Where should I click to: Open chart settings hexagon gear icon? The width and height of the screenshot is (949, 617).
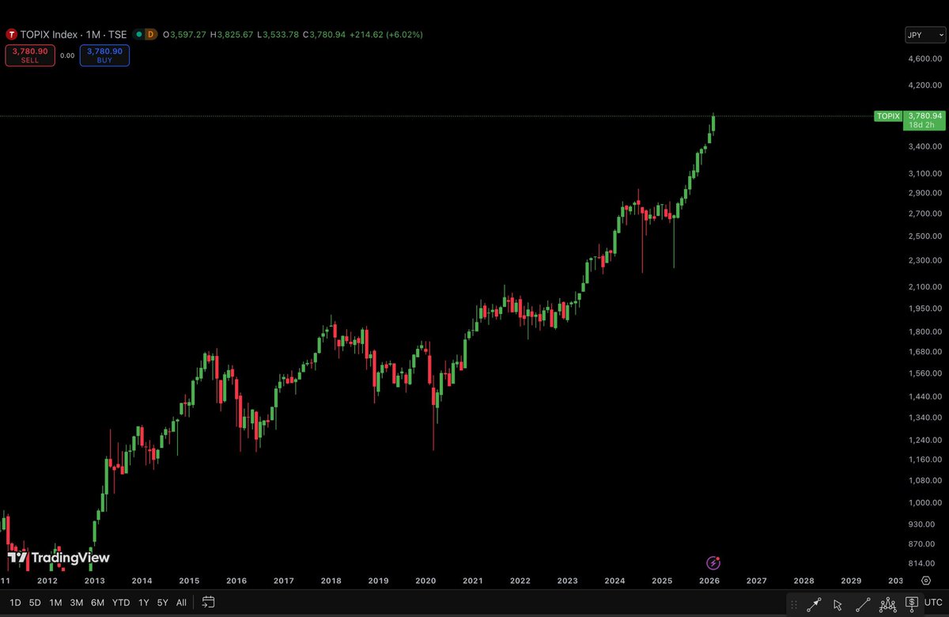coord(926,581)
